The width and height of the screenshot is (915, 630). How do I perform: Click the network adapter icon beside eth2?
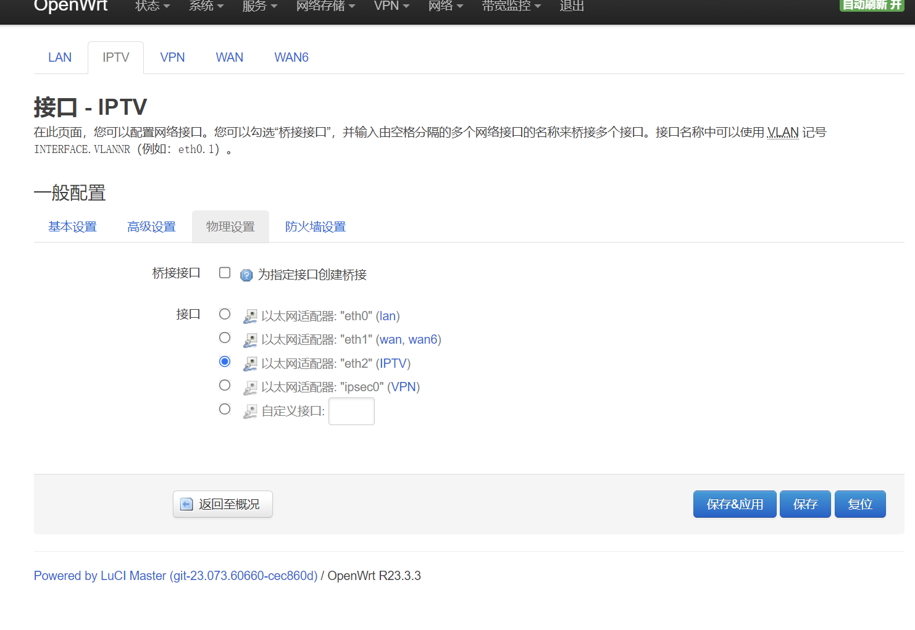[x=250, y=363]
